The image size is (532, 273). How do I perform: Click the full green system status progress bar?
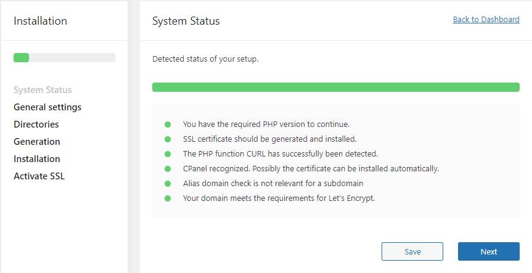tap(335, 88)
